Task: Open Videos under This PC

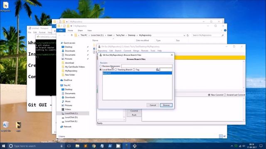Action: pyautogui.click(x=68, y=109)
